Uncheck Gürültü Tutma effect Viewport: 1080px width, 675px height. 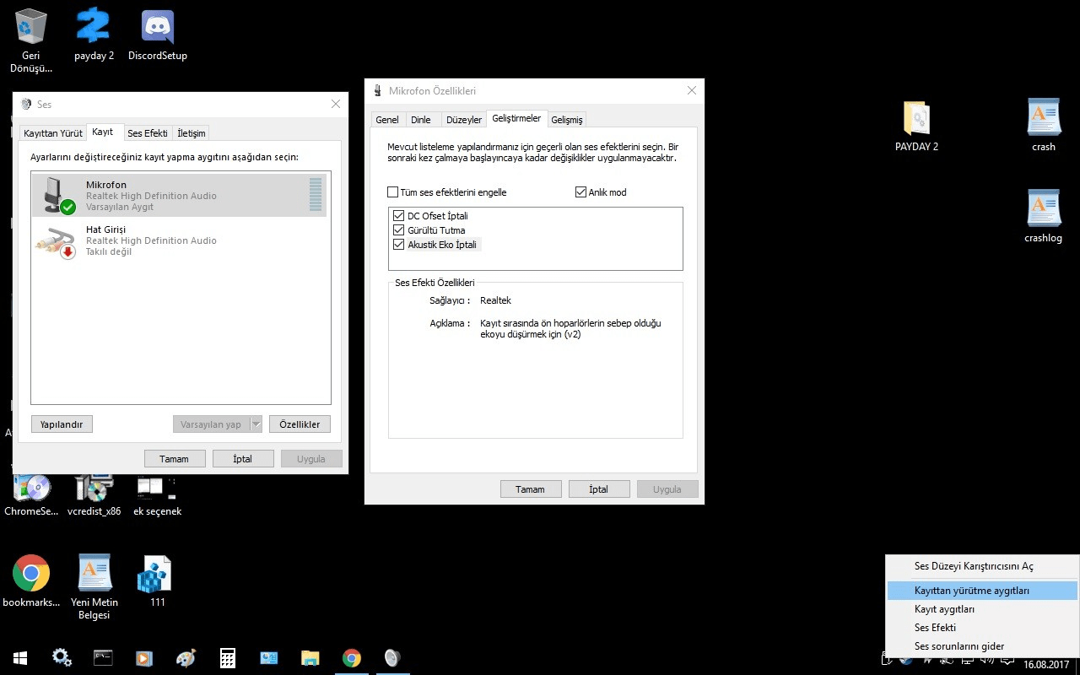pos(399,230)
